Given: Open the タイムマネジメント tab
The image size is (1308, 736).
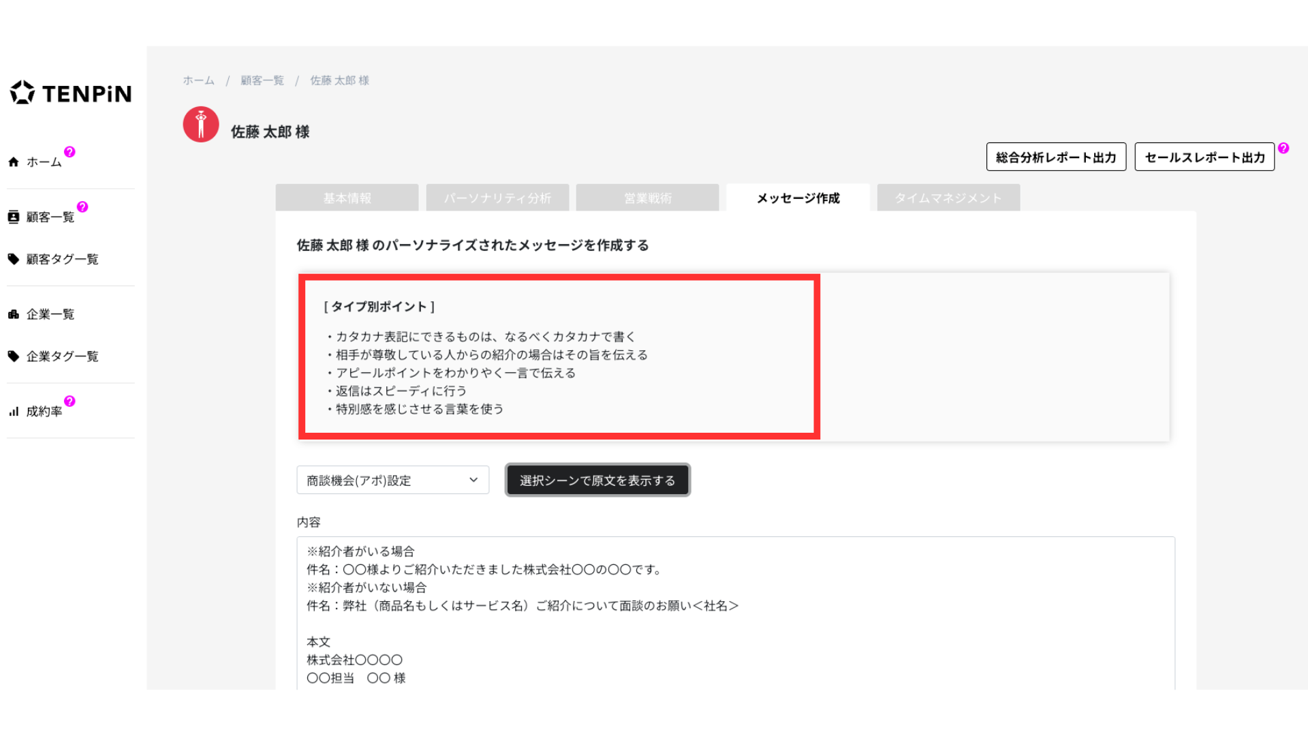Looking at the screenshot, I should (948, 198).
